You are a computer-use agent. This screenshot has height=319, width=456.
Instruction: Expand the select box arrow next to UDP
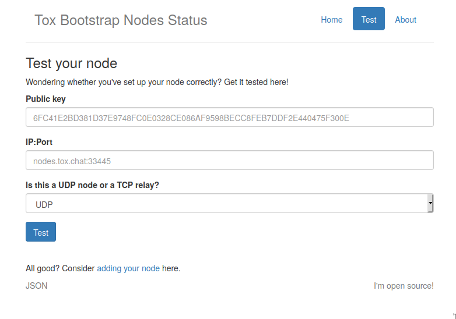[430, 203]
